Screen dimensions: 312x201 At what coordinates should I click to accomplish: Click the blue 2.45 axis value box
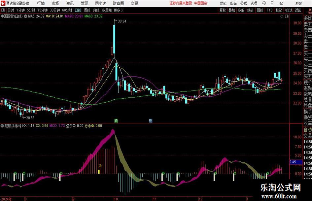click(296, 162)
